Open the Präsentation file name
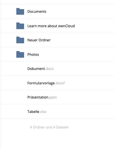 (38, 97)
